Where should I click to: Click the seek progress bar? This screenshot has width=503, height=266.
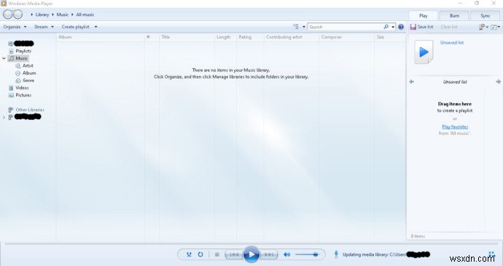[x=251, y=244]
